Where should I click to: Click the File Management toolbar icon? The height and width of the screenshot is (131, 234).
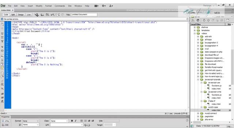coord(47,15)
